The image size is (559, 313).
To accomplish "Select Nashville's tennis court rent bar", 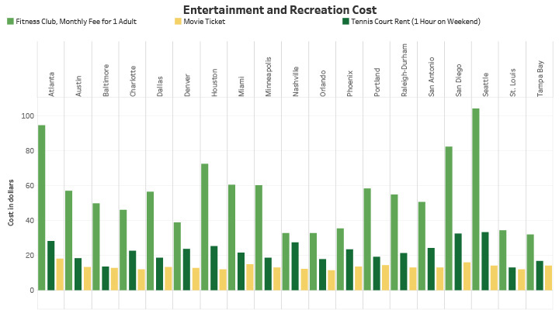I will (295, 267).
